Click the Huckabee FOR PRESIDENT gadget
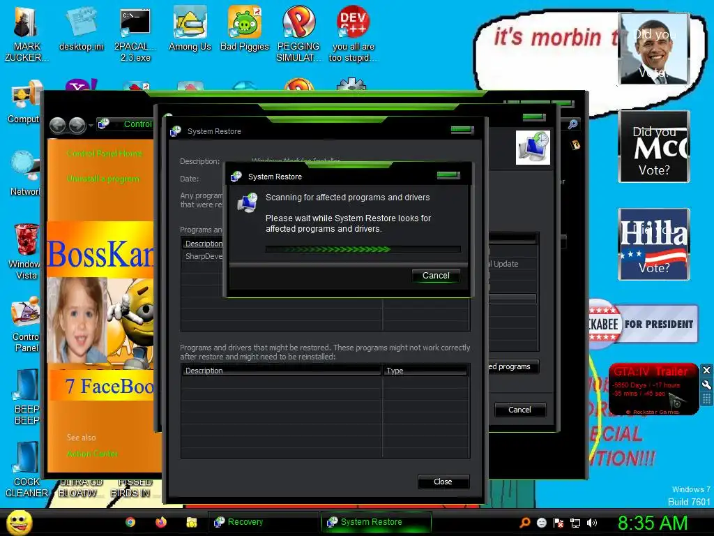Screen dimensions: 714x536 click(x=643, y=325)
